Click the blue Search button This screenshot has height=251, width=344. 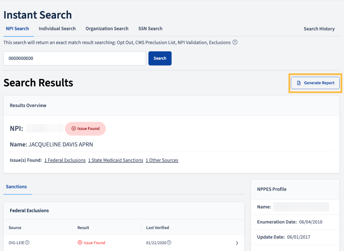point(160,58)
